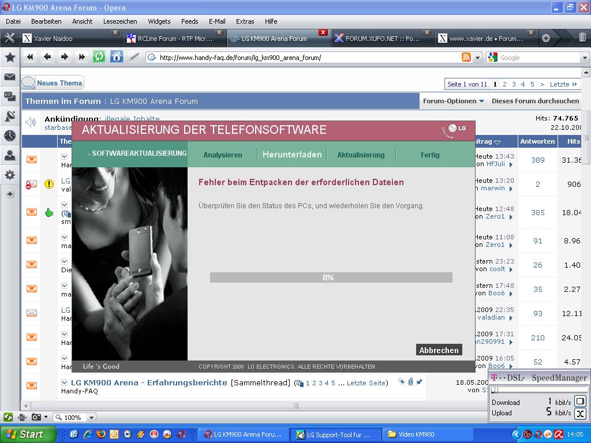Click the Dieses Forum durchsuchen option
This screenshot has width=591, height=443.
535,101
